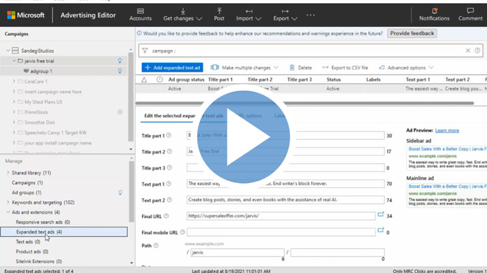Collapse the jarvis free trial campaign
Viewport: 487px width, 273px height.
tap(14, 61)
